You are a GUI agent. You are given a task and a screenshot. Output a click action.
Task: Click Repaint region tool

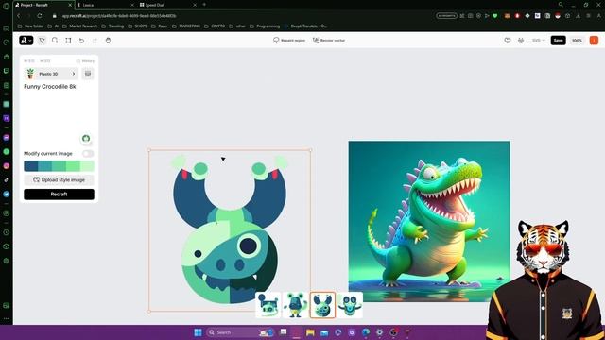point(289,40)
